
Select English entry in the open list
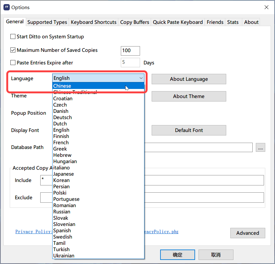pyautogui.click(x=98, y=130)
